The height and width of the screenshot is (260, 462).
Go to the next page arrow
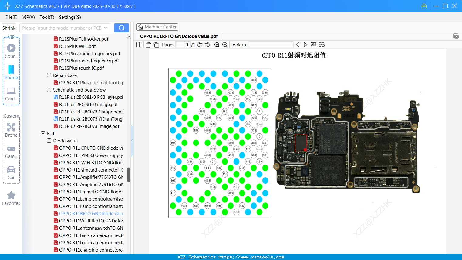[207, 45]
